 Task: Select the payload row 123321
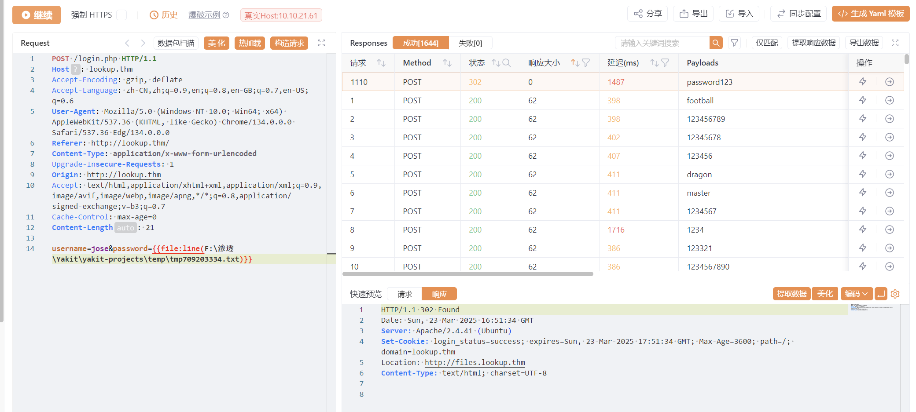coord(623,248)
